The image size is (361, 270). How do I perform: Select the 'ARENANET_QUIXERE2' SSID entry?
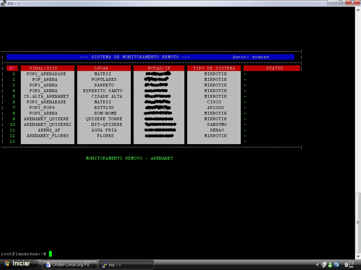coord(48,124)
